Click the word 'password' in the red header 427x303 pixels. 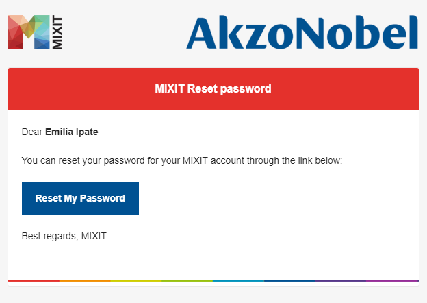(246, 89)
